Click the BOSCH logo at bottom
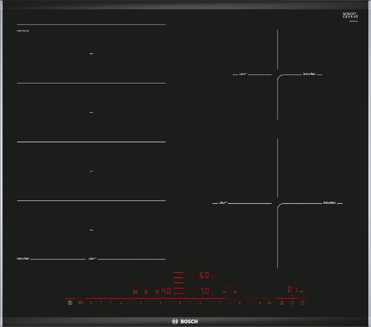 pos(185,322)
